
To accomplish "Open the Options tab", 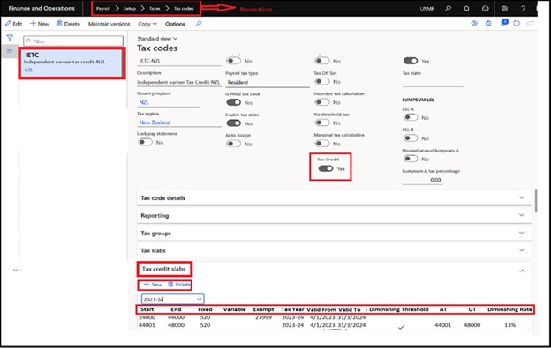I will 175,24.
